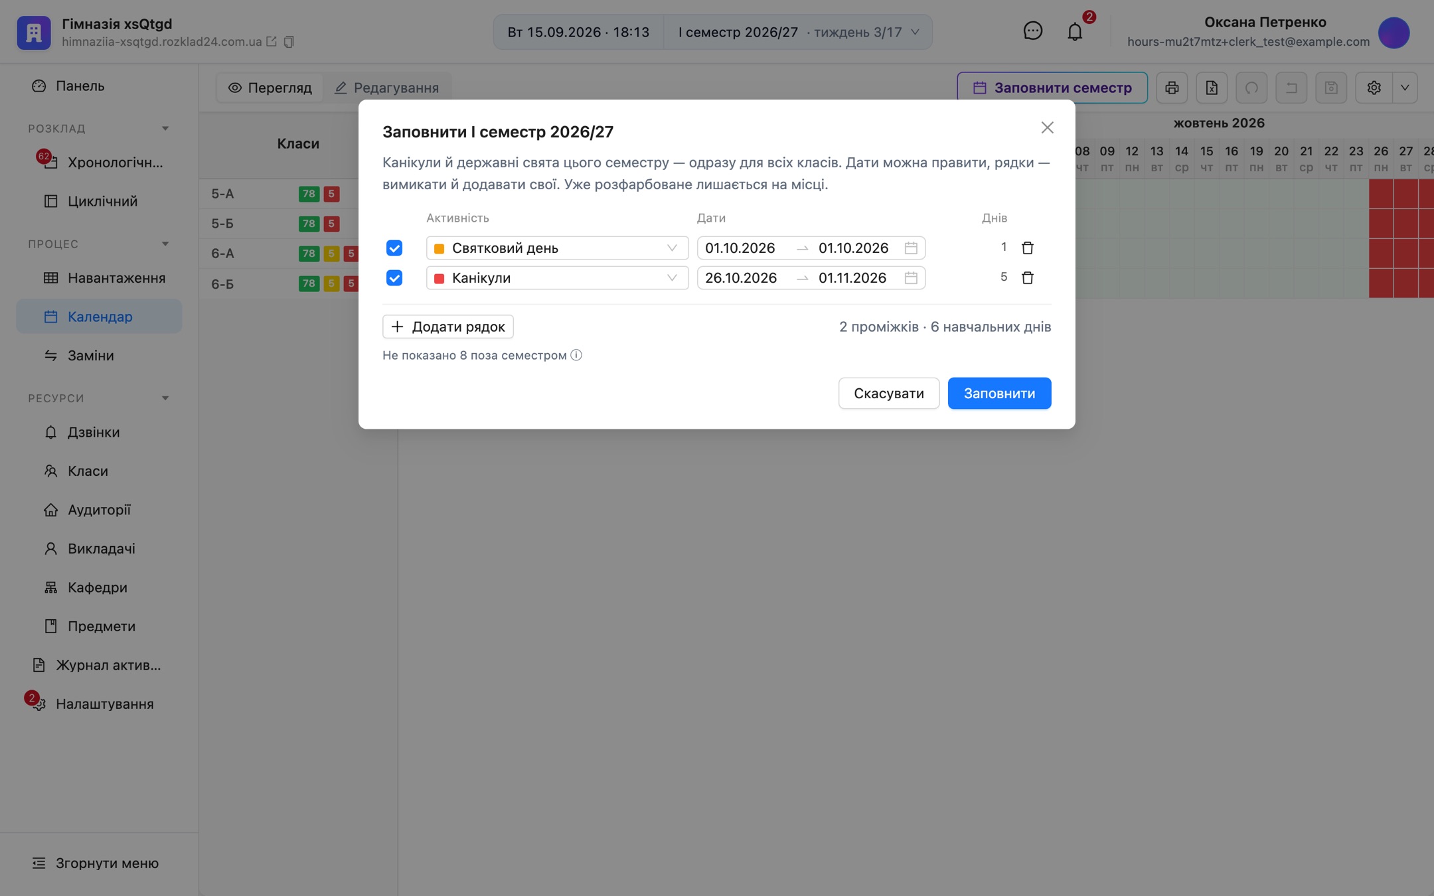Image resolution: width=1434 pixels, height=896 pixels.
Task: Click the undo icon in toolbar
Action: tap(1291, 88)
